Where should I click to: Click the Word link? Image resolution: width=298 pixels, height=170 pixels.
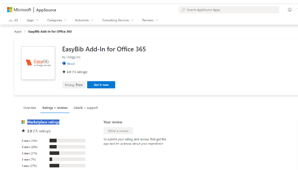point(70,64)
